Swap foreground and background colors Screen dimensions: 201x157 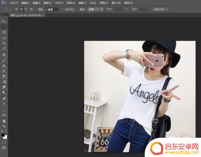tap(6, 130)
